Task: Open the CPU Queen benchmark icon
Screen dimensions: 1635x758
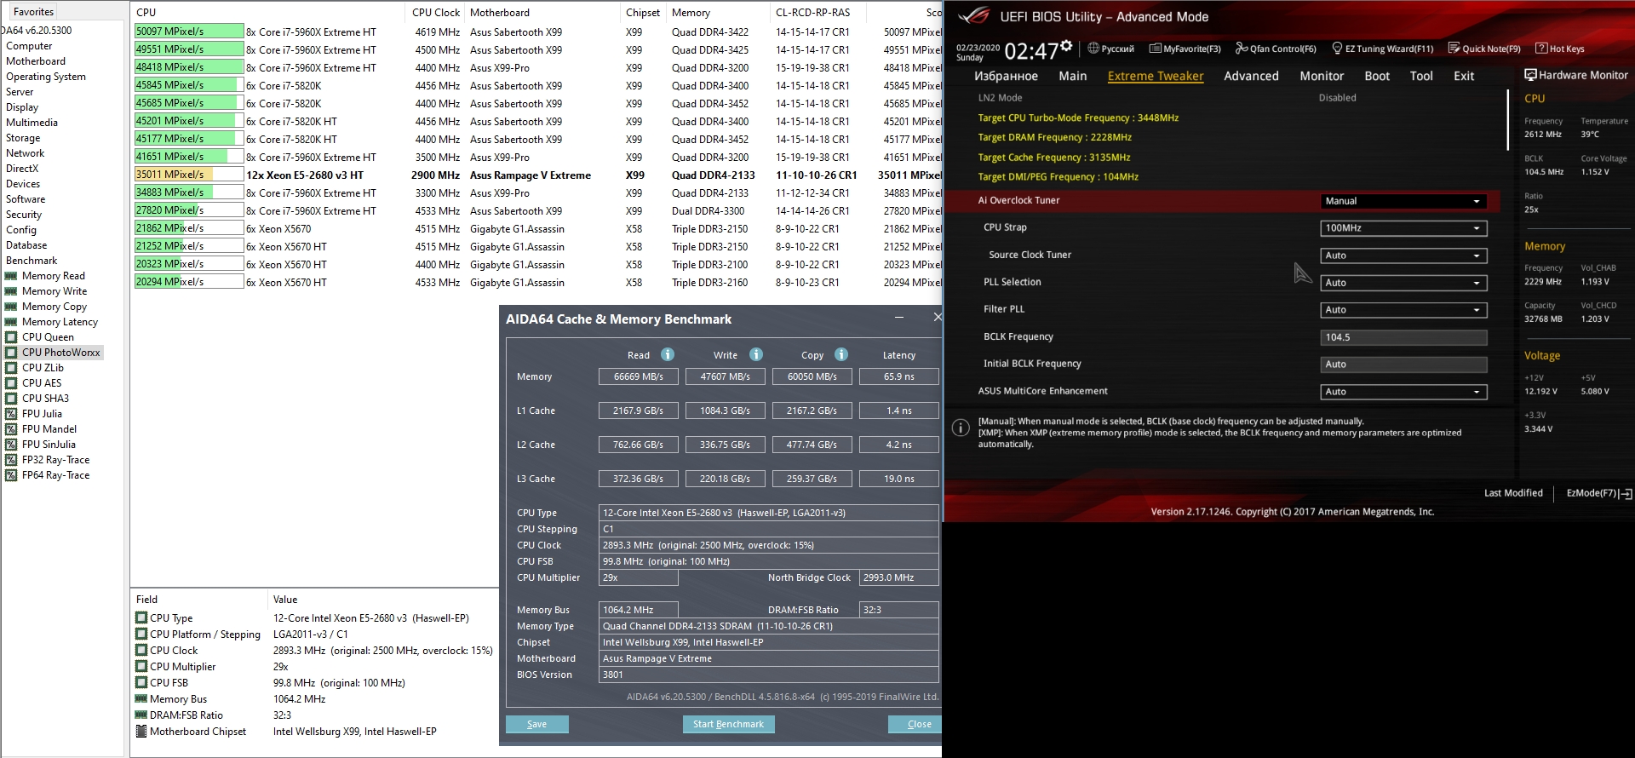Action: tap(11, 337)
